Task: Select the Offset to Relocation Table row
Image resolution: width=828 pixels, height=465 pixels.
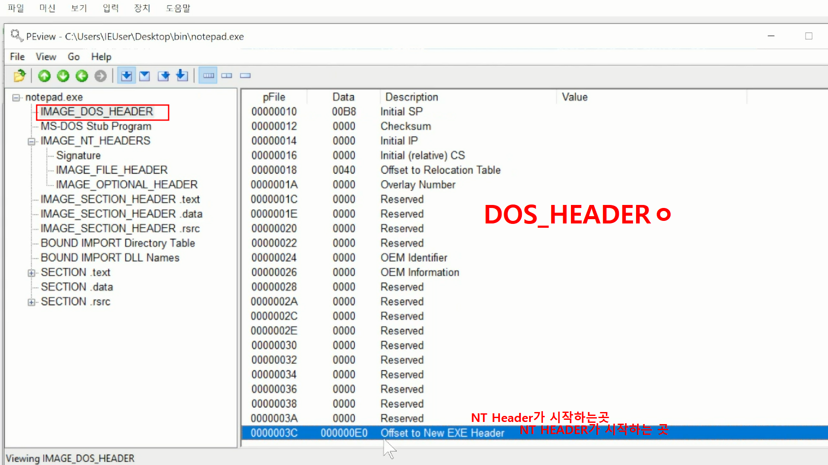Action: [x=535, y=170]
